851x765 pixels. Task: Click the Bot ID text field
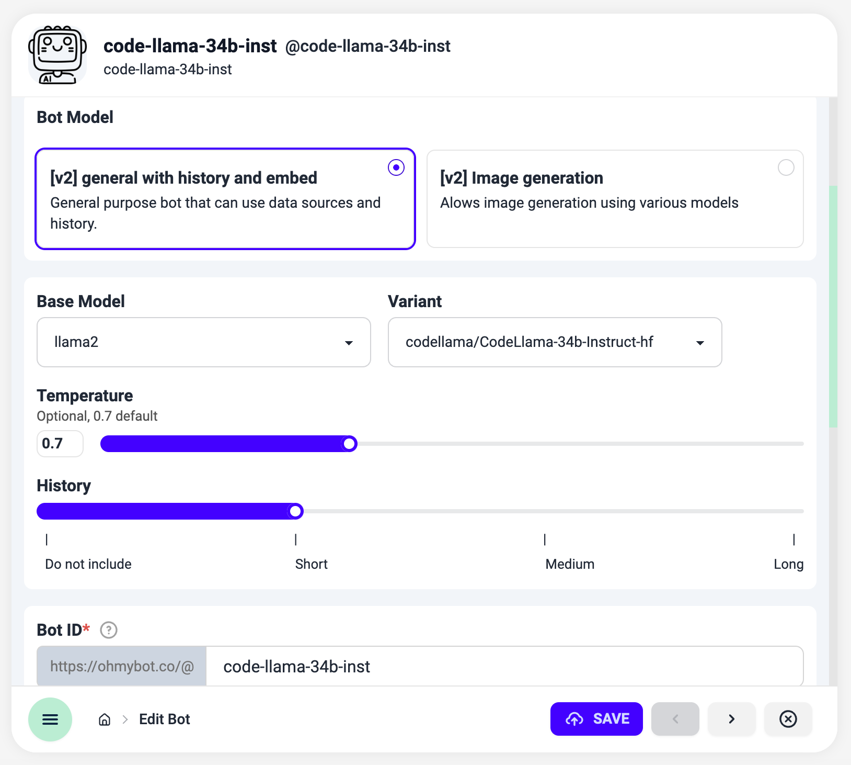pos(504,667)
